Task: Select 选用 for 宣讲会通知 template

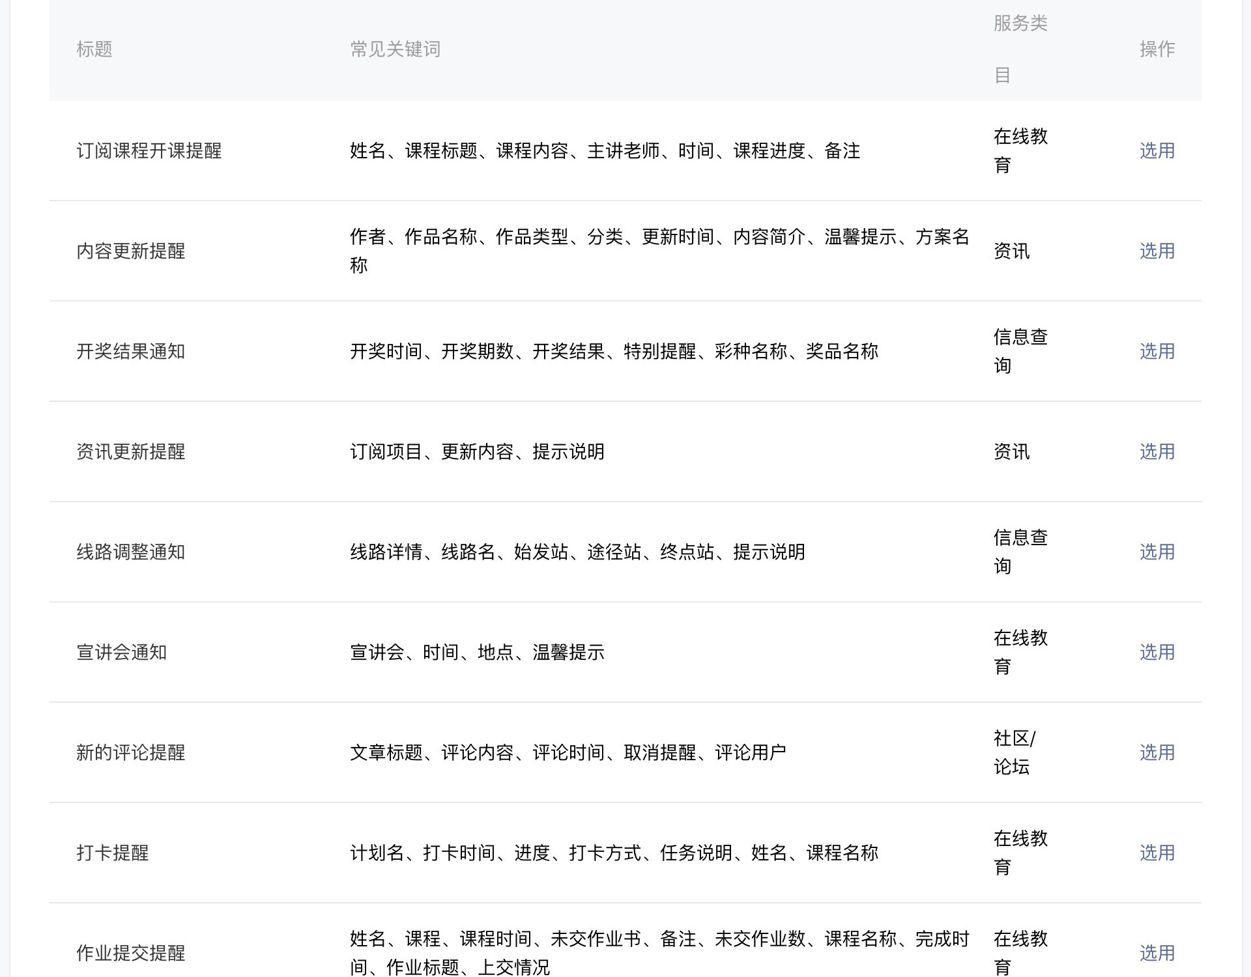Action: (1157, 652)
